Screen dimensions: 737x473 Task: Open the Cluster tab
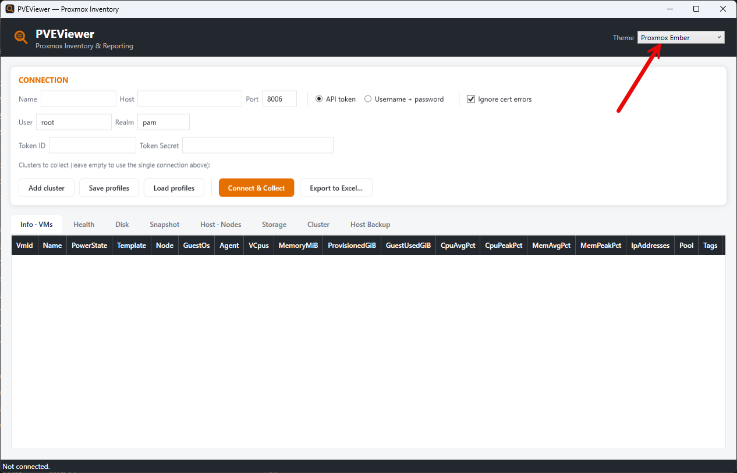point(318,225)
